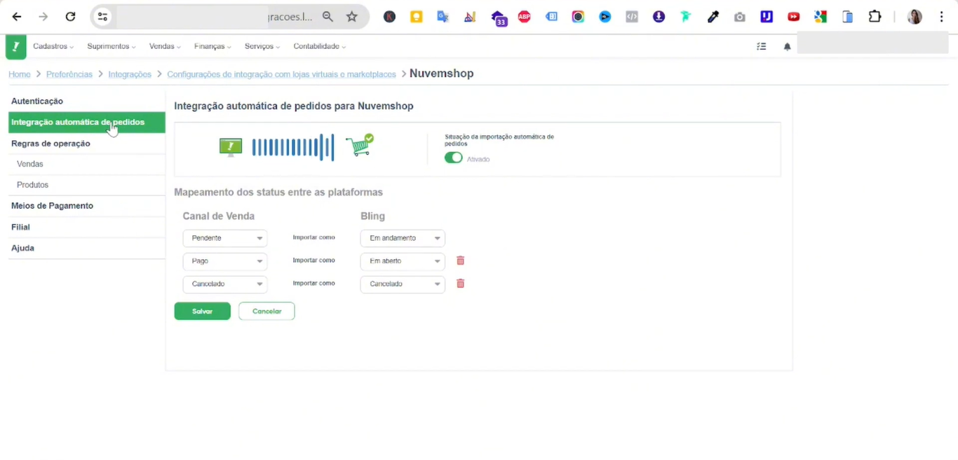Click the AdBlock Plus ABP extension icon
The width and height of the screenshot is (958, 460).
coord(525,17)
